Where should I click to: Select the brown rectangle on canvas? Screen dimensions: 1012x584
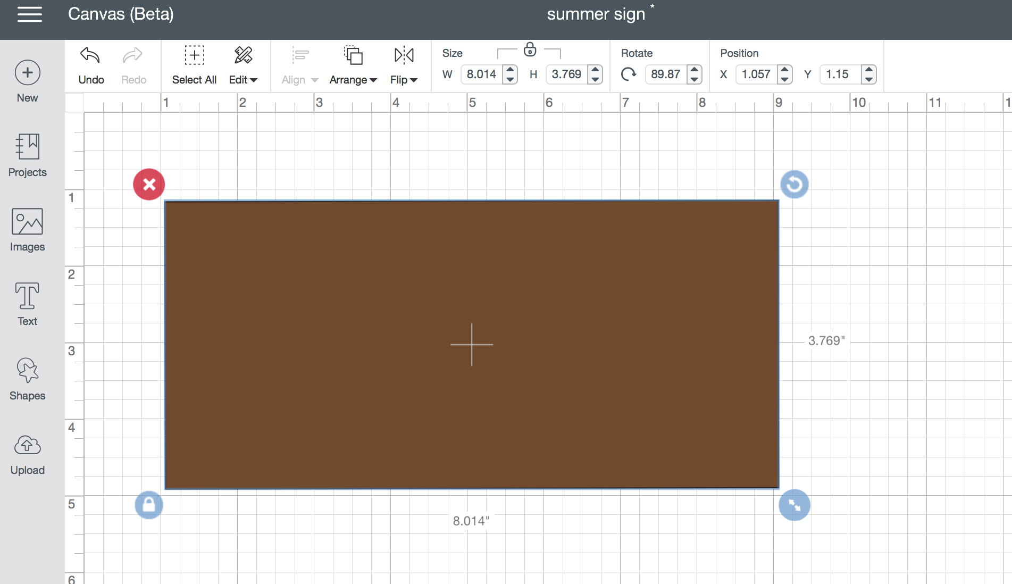(x=472, y=345)
